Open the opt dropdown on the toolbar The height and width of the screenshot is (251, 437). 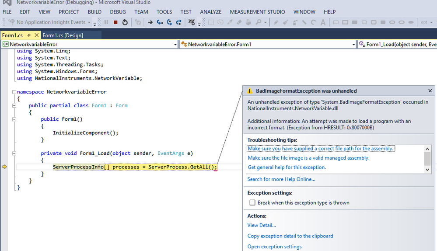click(x=431, y=22)
